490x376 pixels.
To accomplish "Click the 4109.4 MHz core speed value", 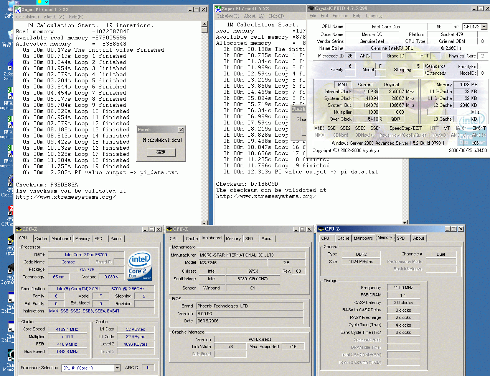I will click(x=67, y=329).
